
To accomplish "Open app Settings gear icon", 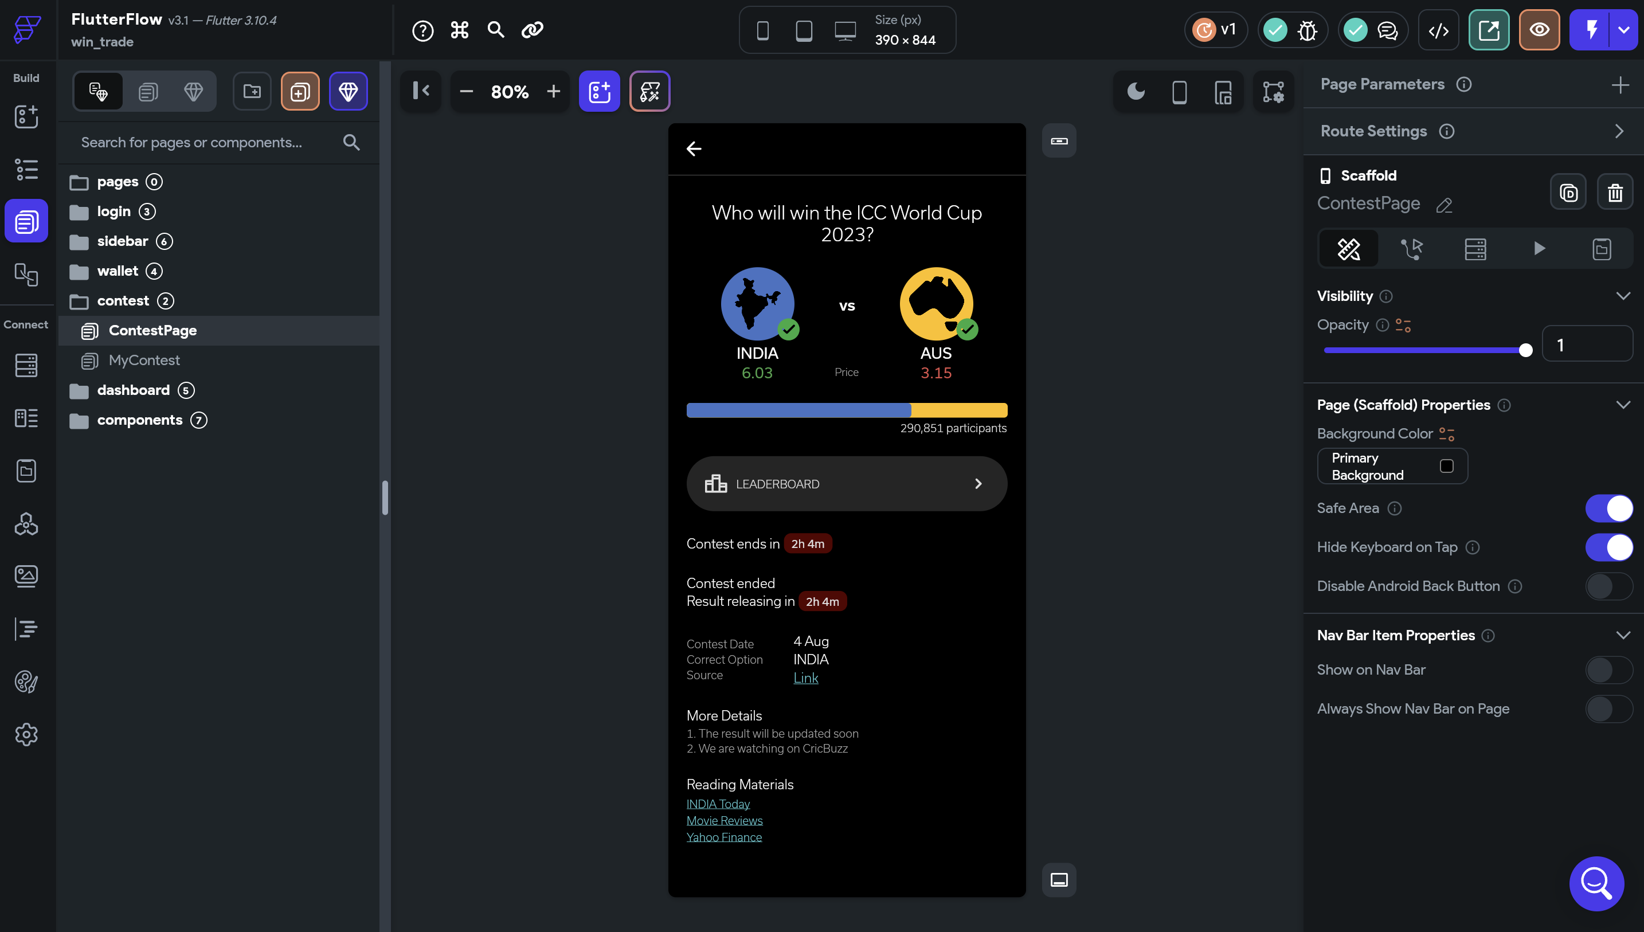I will tap(26, 734).
